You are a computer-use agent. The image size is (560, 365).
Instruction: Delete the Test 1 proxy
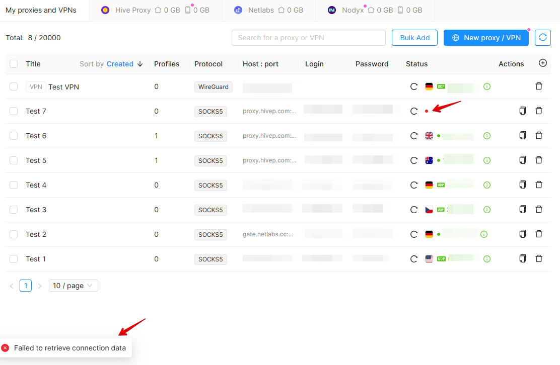(539, 258)
